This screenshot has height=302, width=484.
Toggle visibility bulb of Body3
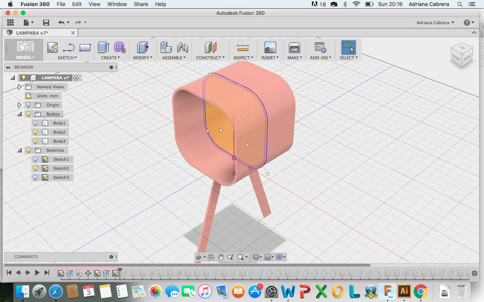coord(36,141)
